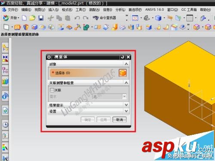Click the Paste icon in toolbar
215x161 pixels.
(x=68, y=18)
